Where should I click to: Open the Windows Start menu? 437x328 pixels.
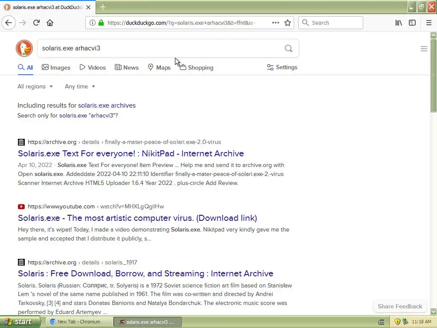tap(20, 322)
